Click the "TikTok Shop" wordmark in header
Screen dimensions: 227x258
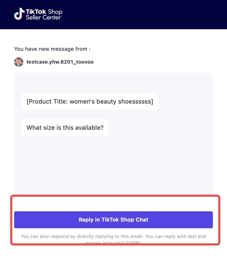[x=44, y=12]
